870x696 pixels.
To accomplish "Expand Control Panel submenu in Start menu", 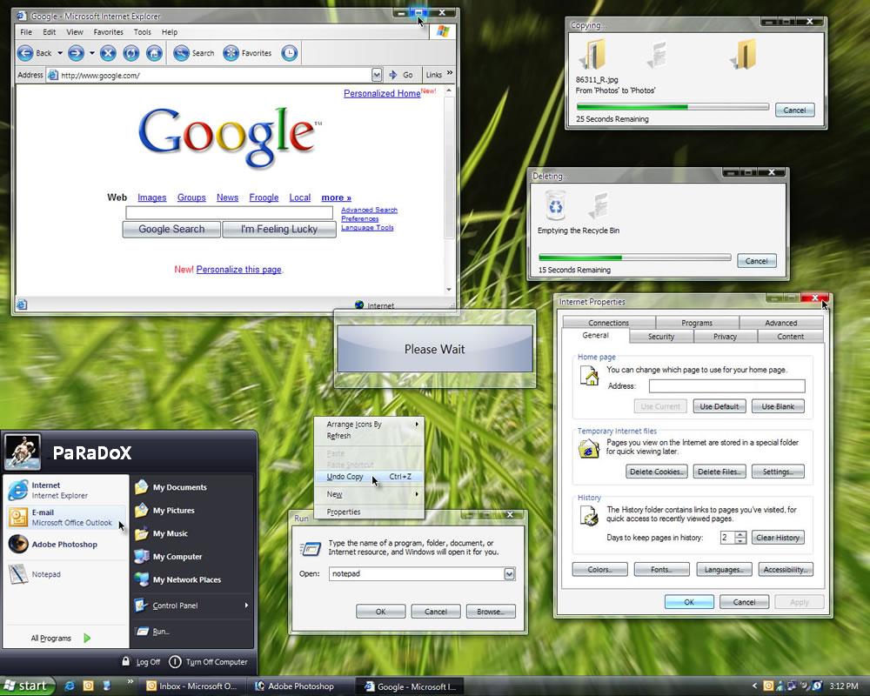I will 246,606.
